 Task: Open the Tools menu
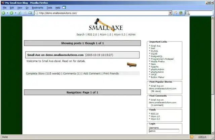(x=49, y=8)
